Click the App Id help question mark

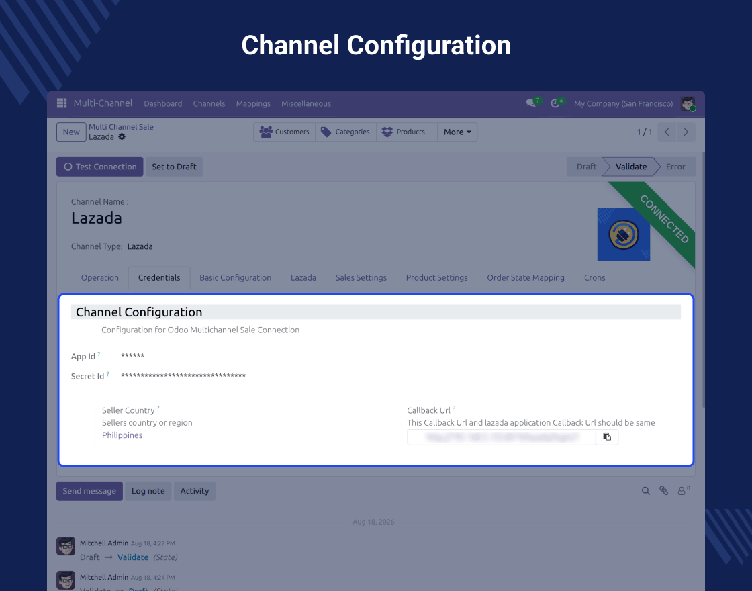(x=99, y=354)
